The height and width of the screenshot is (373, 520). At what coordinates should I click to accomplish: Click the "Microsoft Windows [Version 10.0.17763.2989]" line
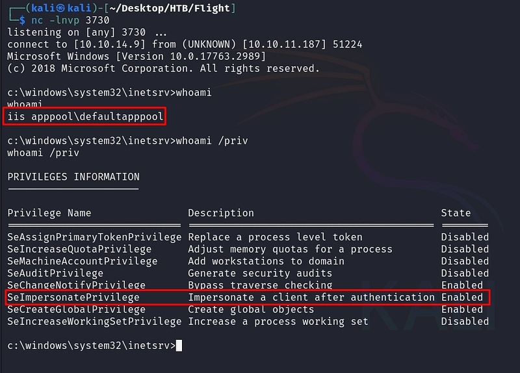pyautogui.click(x=136, y=57)
